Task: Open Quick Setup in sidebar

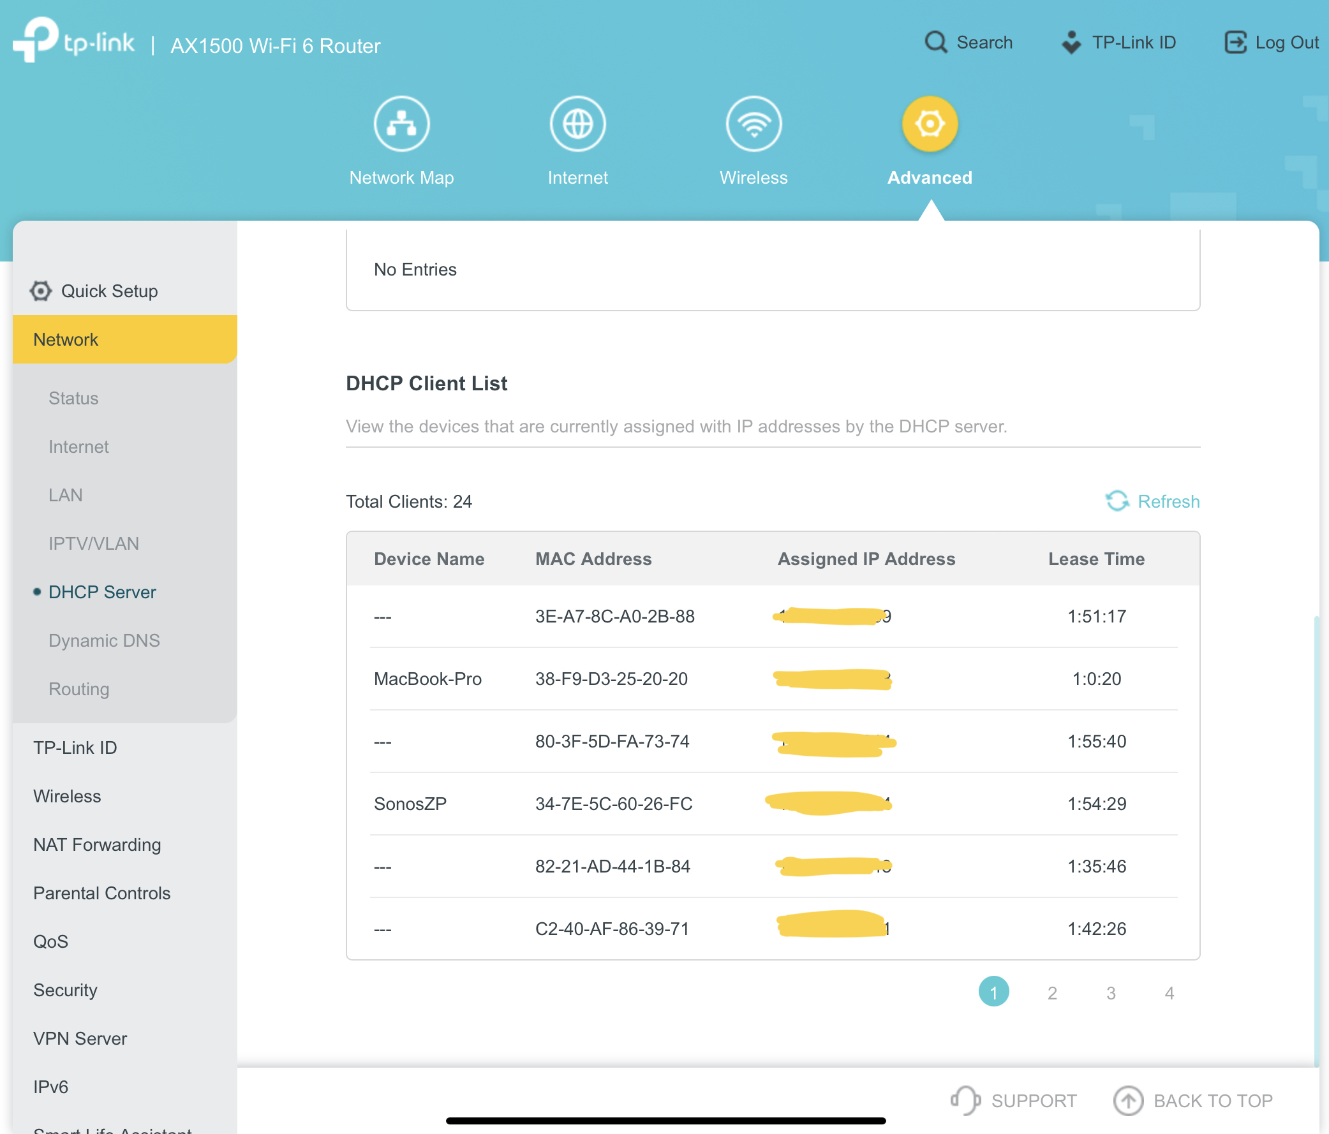Action: click(109, 291)
